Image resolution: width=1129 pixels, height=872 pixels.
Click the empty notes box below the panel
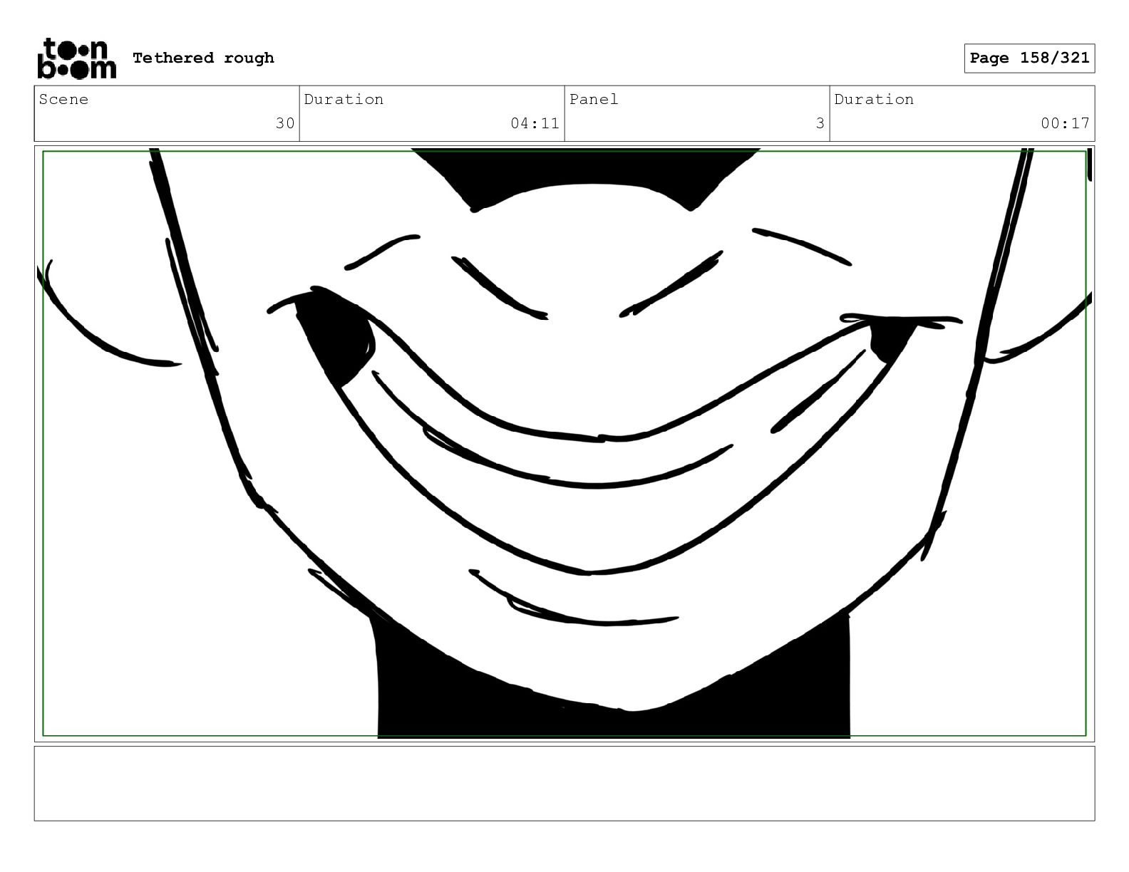564,783
